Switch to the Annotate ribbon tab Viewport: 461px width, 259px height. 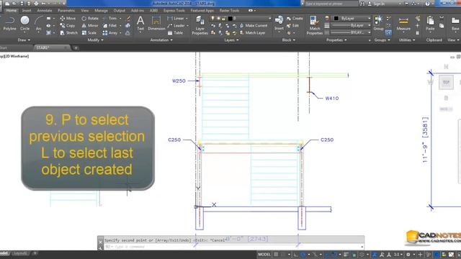click(45, 10)
